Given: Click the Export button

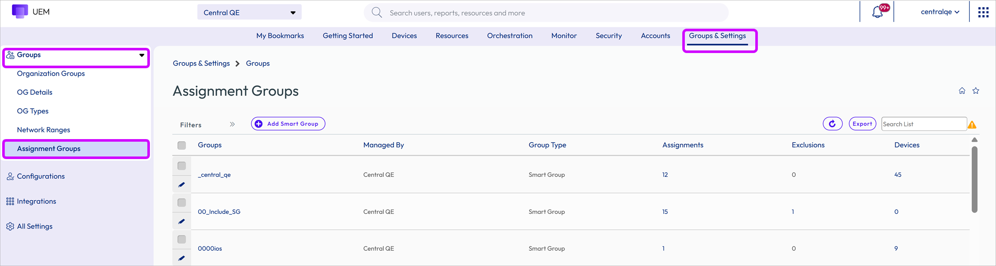Looking at the screenshot, I should coord(862,124).
